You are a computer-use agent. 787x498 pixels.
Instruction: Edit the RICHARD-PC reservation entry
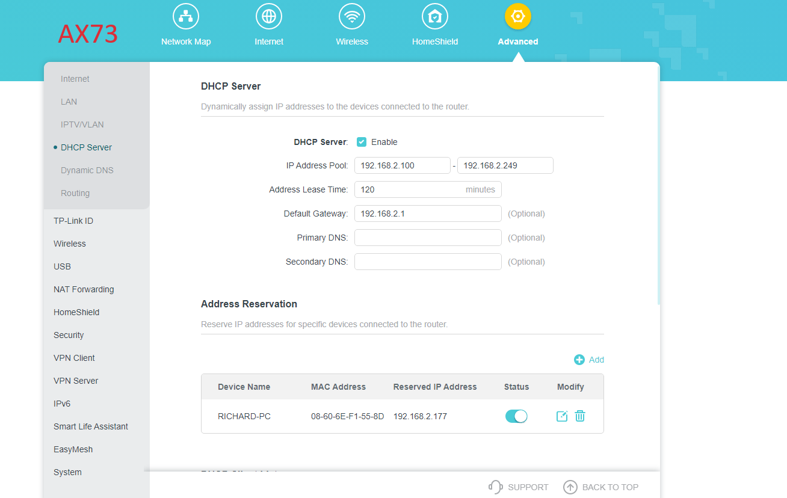[x=562, y=416]
